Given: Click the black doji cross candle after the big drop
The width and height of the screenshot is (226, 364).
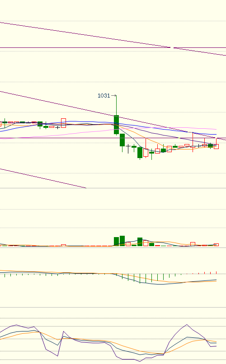Looking at the screenshot, I should tap(128, 149).
